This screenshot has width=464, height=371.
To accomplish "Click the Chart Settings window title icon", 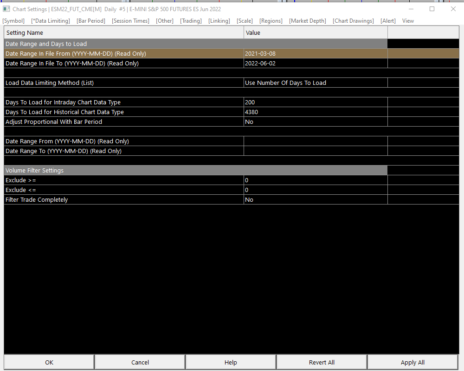I will coord(6,9).
